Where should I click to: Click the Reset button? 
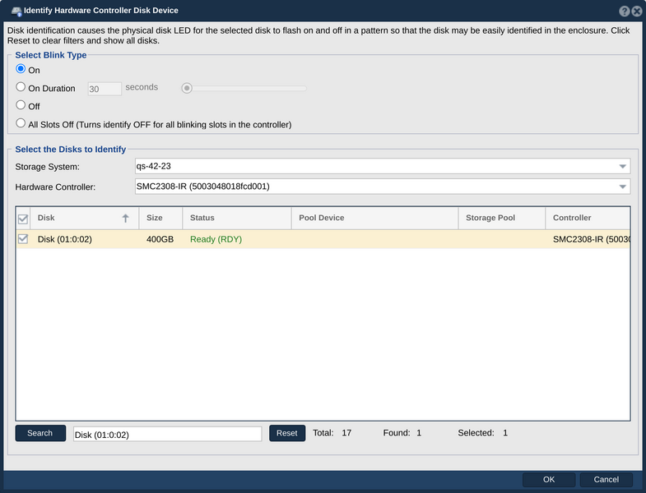[287, 433]
